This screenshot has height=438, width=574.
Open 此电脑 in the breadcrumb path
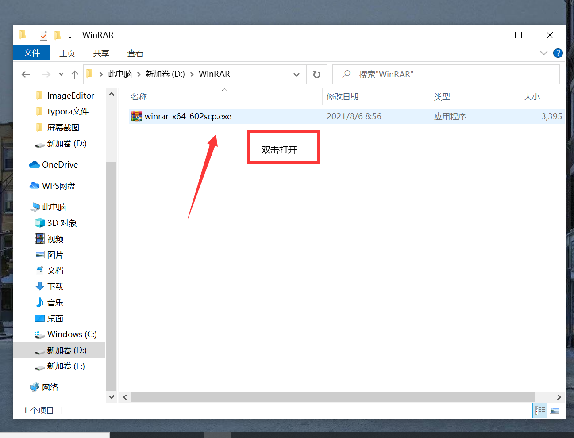click(119, 74)
